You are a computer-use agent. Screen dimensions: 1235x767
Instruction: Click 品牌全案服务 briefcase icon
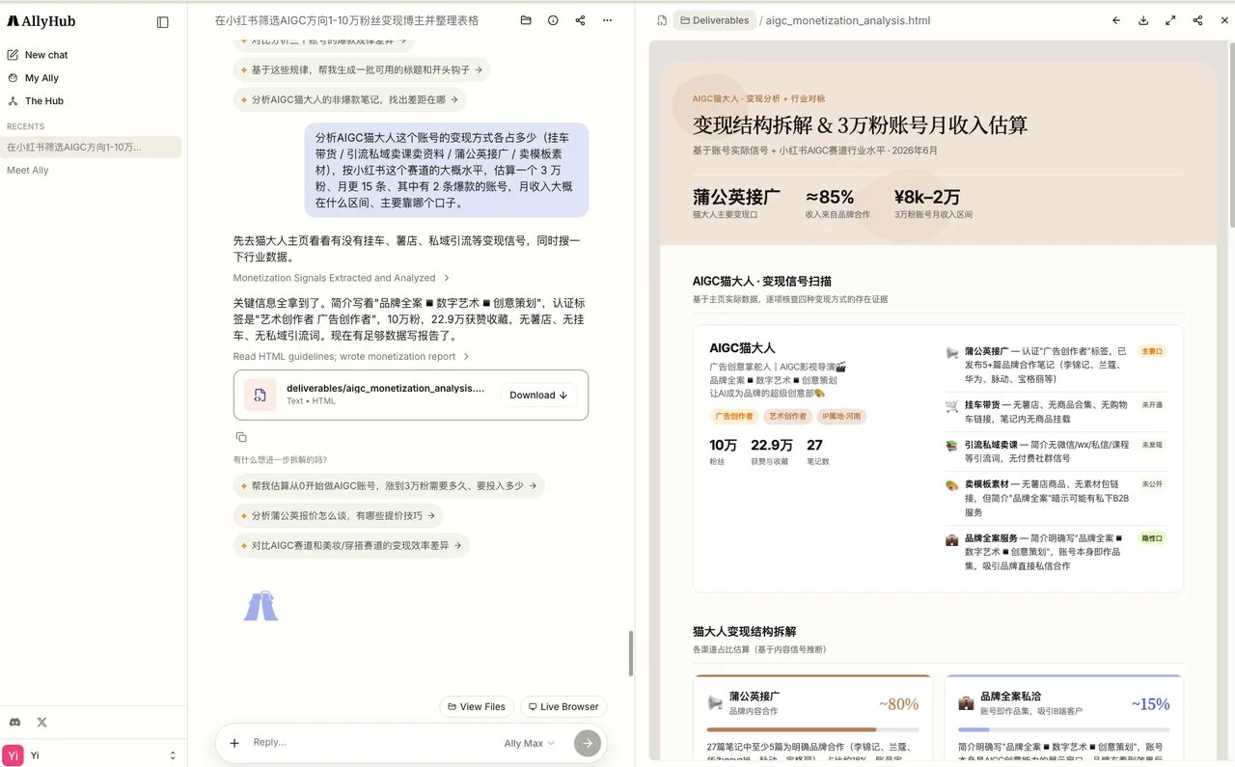(x=952, y=539)
